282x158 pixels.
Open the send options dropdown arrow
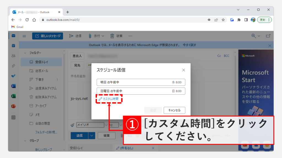[x=92, y=135]
